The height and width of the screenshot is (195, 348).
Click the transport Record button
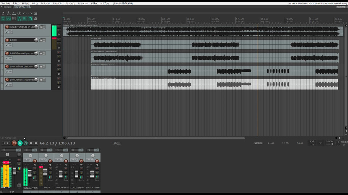[x=14, y=143]
